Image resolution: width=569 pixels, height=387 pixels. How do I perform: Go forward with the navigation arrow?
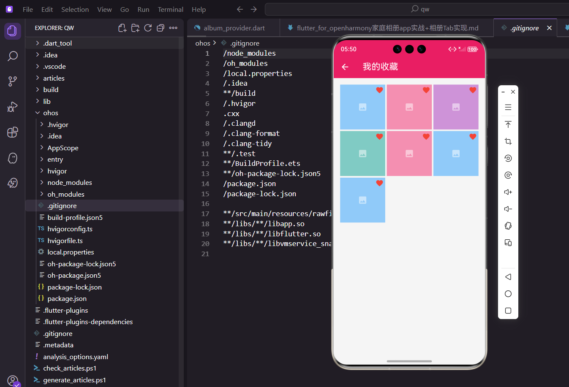pyautogui.click(x=253, y=9)
